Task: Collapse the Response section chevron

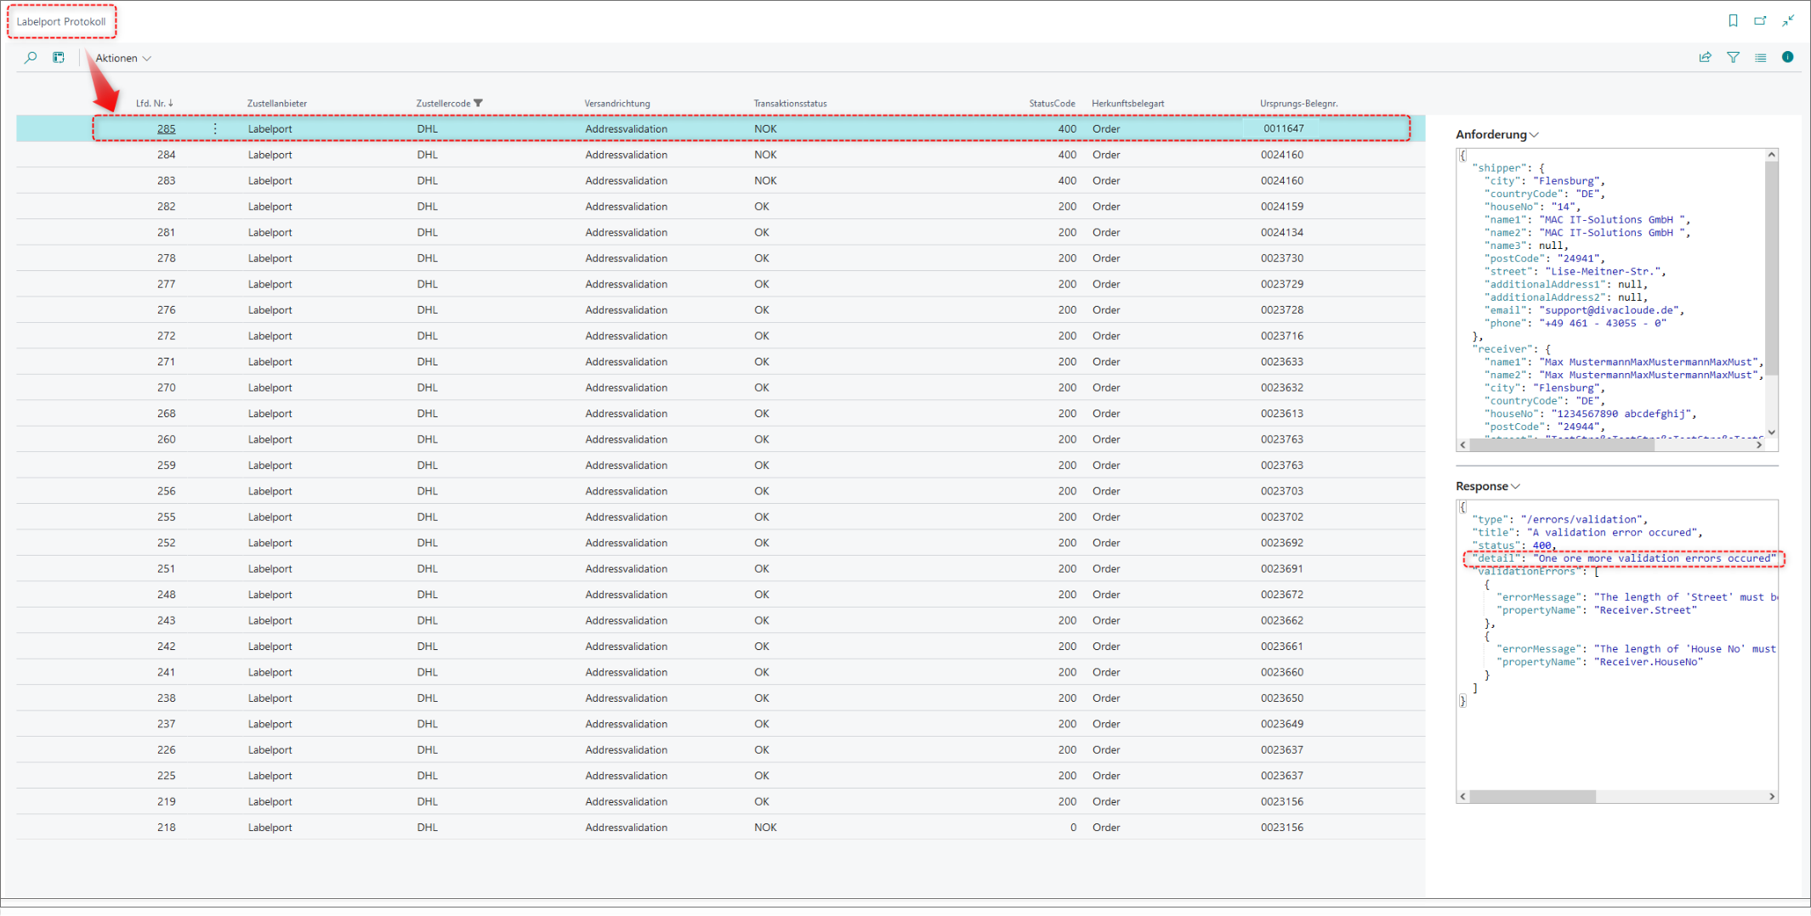Action: [x=1516, y=487]
